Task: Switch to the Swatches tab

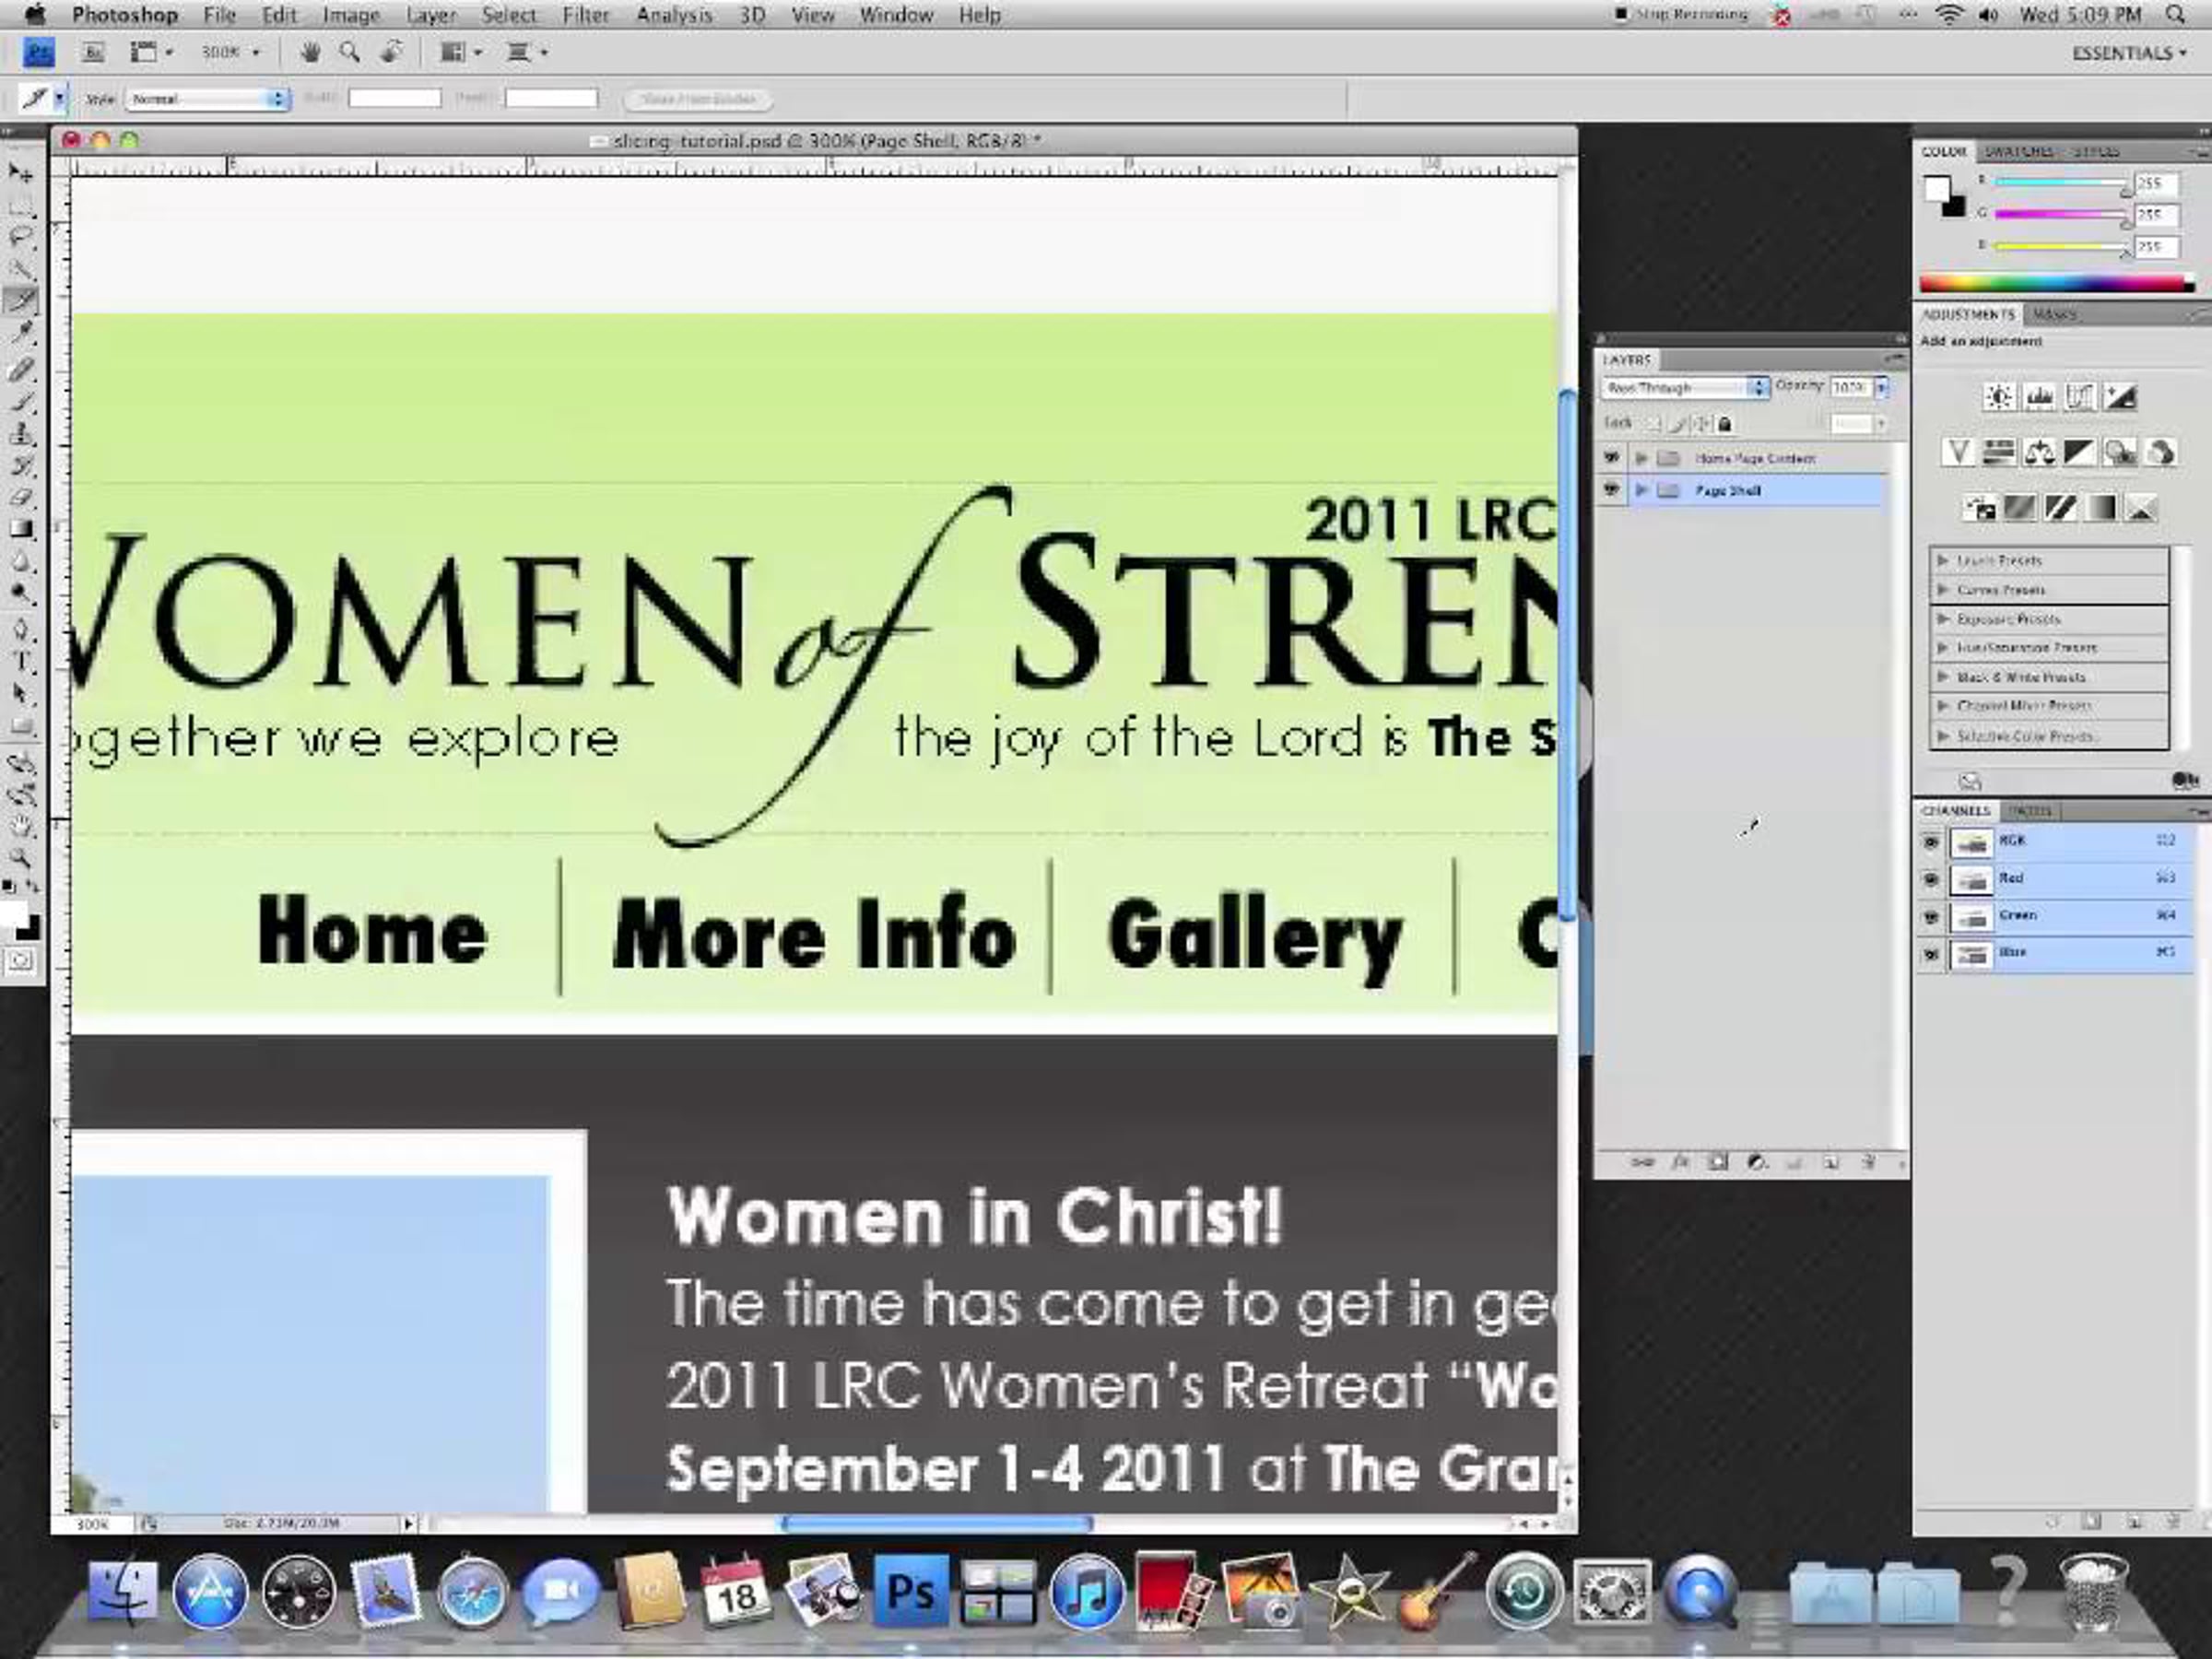Action: (2019, 152)
